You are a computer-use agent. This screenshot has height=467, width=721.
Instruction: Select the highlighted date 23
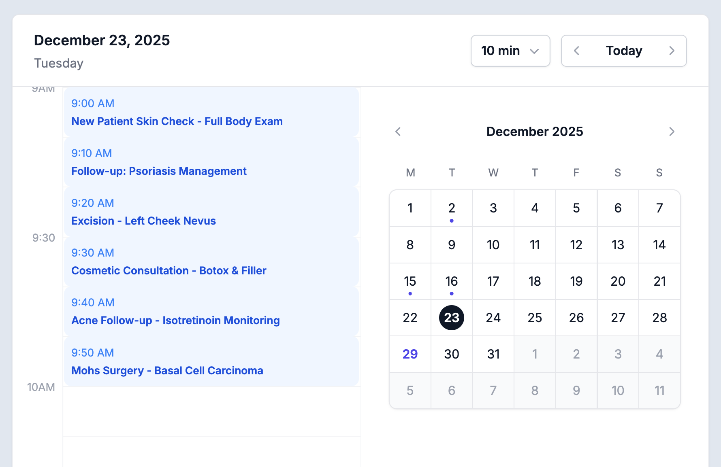point(452,318)
